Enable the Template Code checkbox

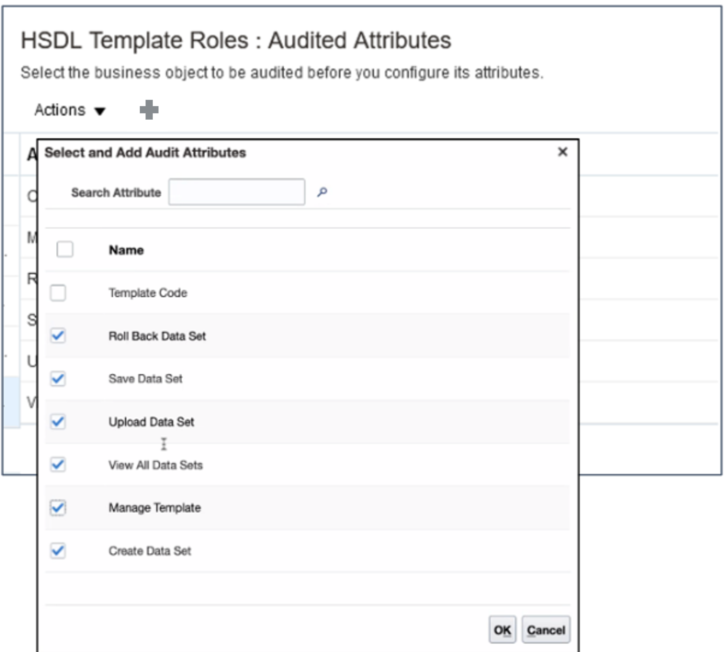point(58,293)
